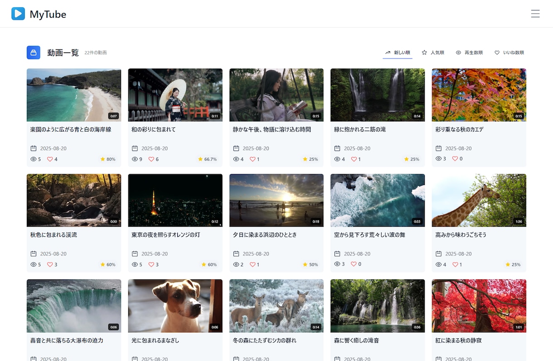Click heart icon on 高みから味わうごちそう card
This screenshot has height=361, width=553.
pyautogui.click(x=455, y=264)
